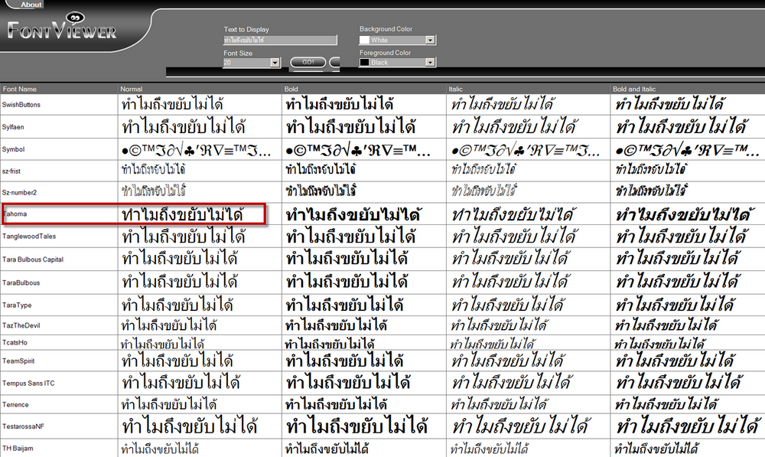Select the Tara Bulbous Capital font name
This screenshot has height=457, width=765.
point(33,260)
